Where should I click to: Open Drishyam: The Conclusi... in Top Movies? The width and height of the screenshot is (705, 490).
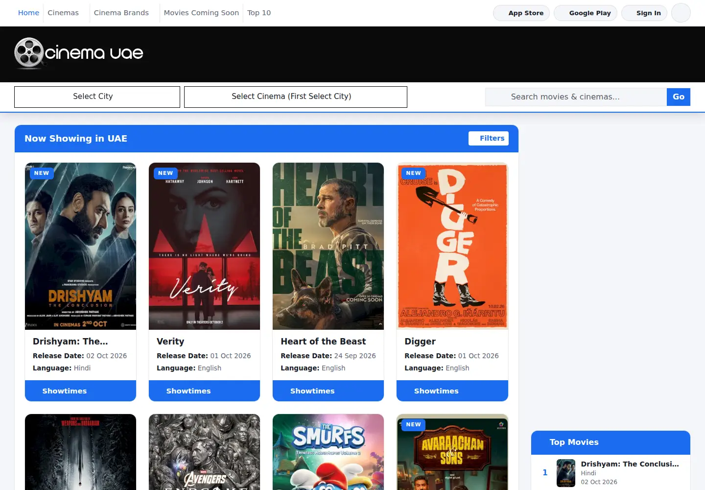[x=630, y=464]
